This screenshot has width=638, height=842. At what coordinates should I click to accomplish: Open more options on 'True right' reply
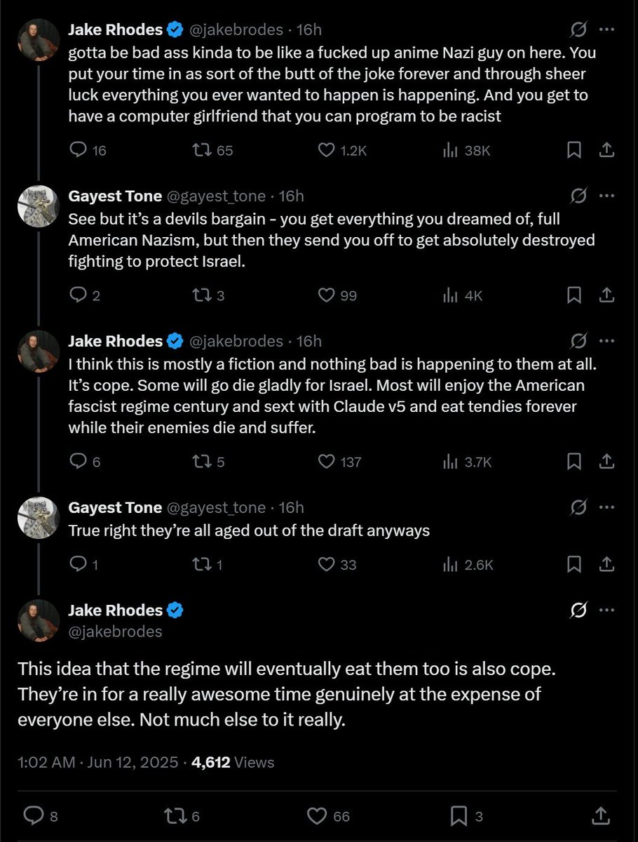click(608, 507)
